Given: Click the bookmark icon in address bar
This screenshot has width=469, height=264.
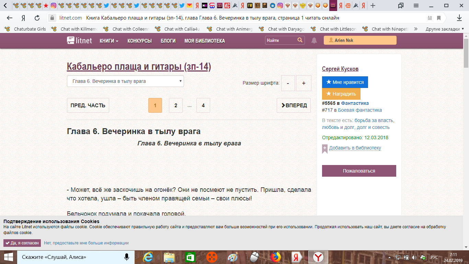Looking at the screenshot, I should coord(439,18).
